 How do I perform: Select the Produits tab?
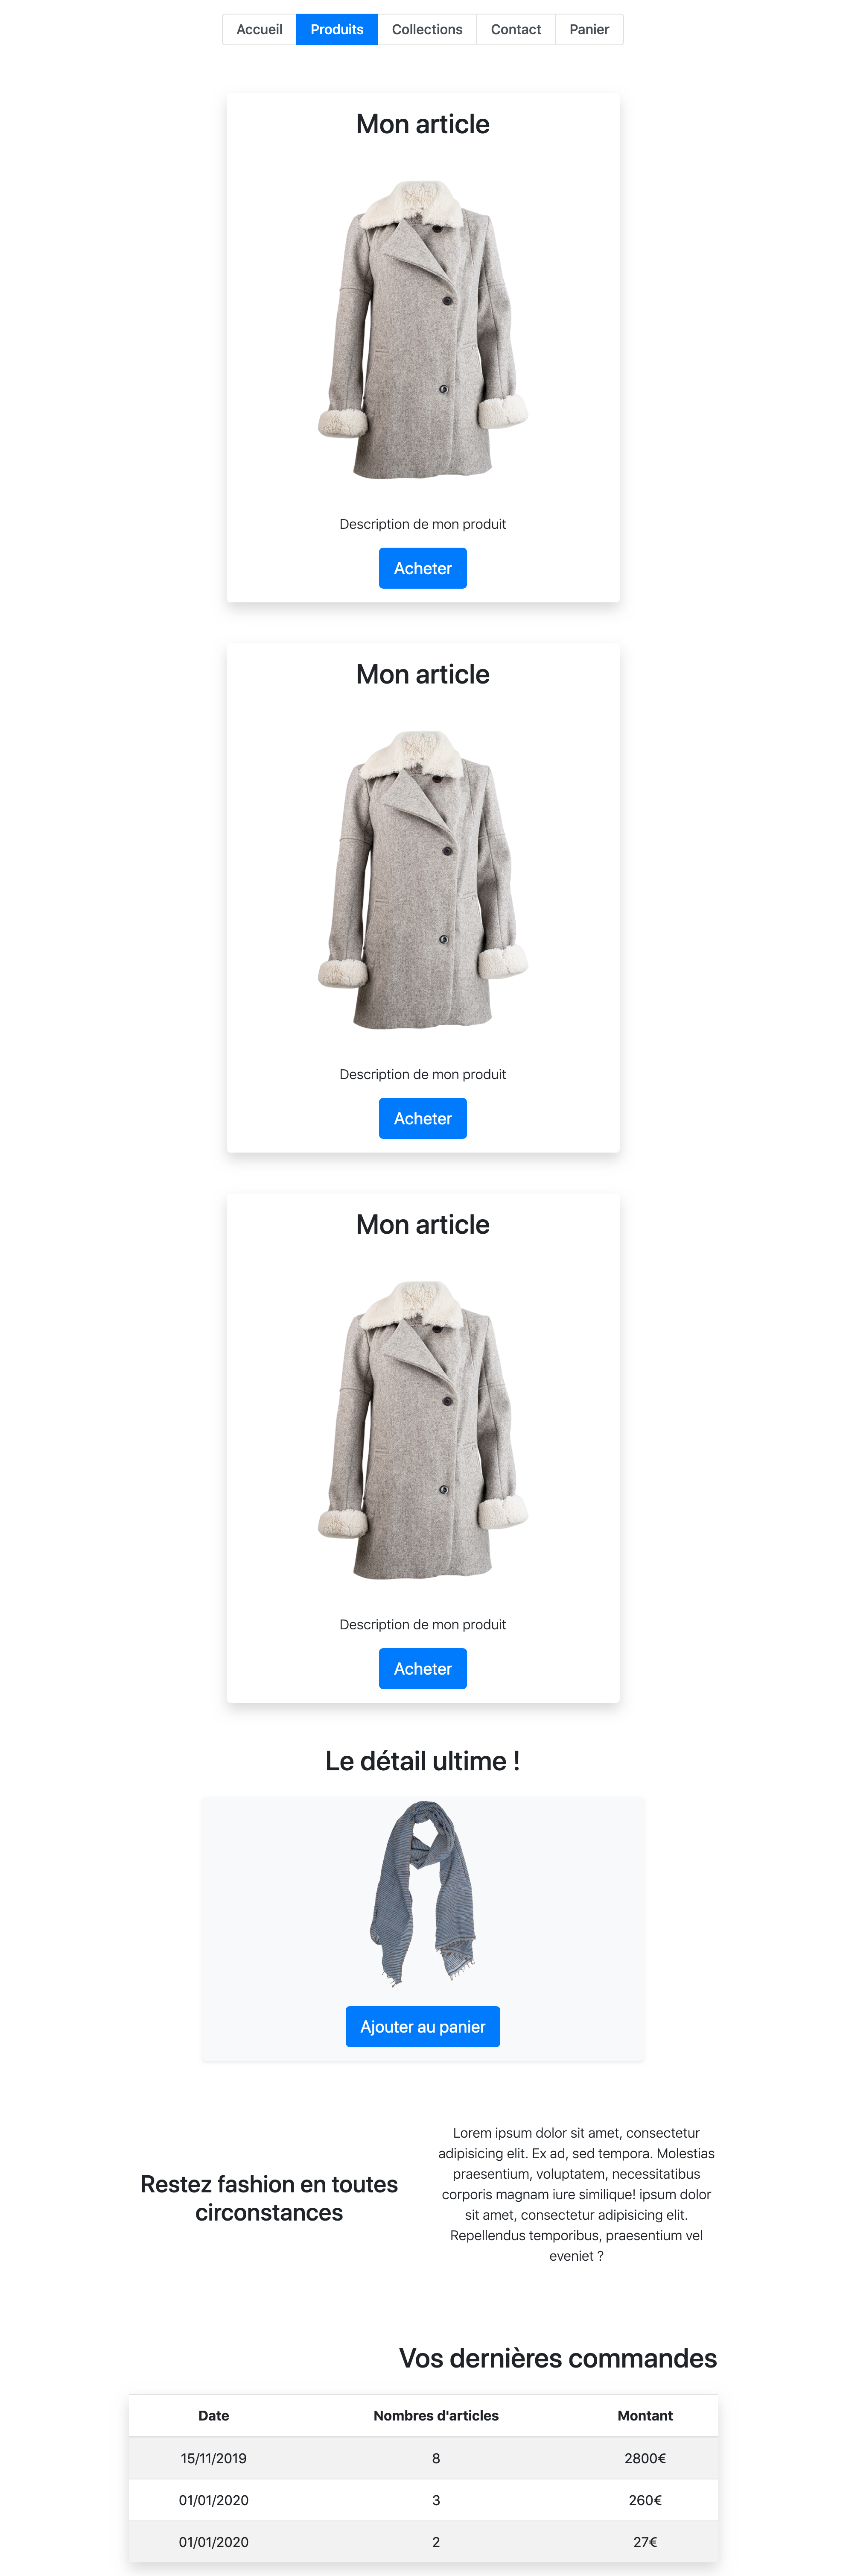(337, 30)
